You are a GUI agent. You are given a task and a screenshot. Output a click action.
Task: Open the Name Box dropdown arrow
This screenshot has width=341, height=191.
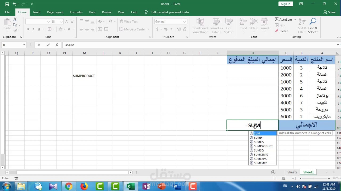coord(24,45)
